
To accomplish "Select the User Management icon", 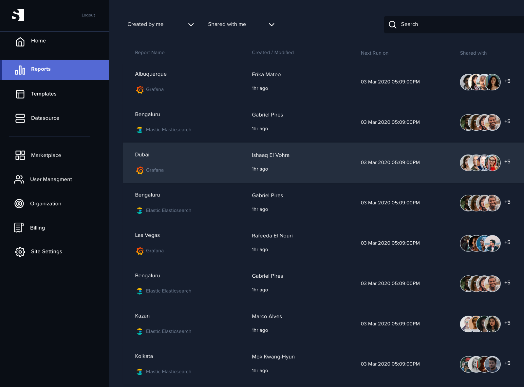I will 19,179.
